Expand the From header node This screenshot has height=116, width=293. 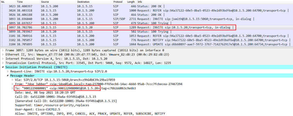point(13,84)
